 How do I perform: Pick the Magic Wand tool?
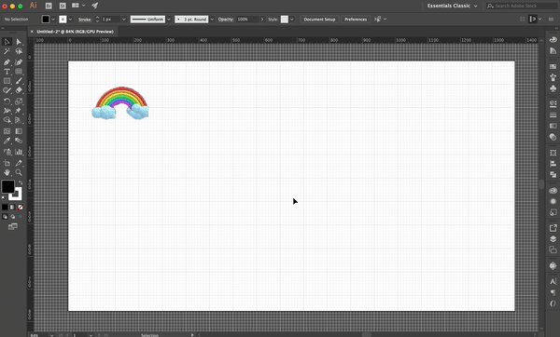click(x=7, y=51)
